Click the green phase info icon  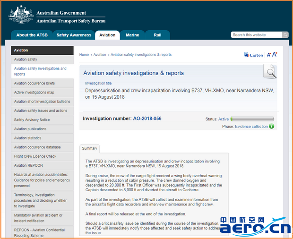tap(272, 126)
